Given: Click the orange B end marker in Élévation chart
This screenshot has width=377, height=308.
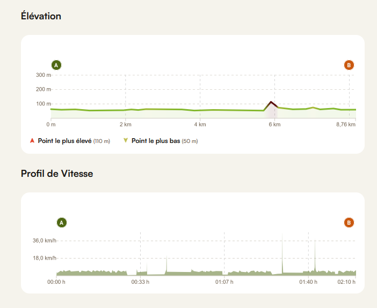Looking at the screenshot, I should (349, 65).
